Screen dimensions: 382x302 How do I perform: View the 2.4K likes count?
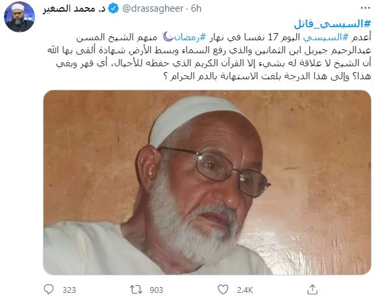[x=245, y=290]
